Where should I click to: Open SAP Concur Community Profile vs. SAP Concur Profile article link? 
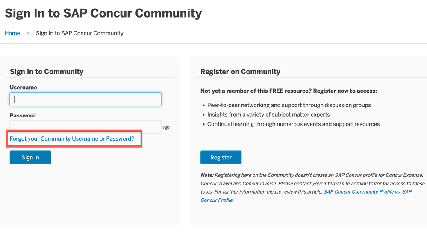[306, 196]
